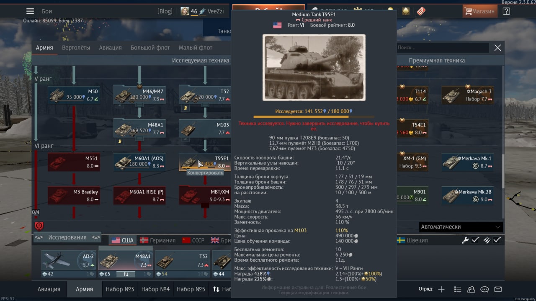Viewport: 536px width, 301px height.
Task: Open the Автоматически dropdown
Action: pos(461,227)
